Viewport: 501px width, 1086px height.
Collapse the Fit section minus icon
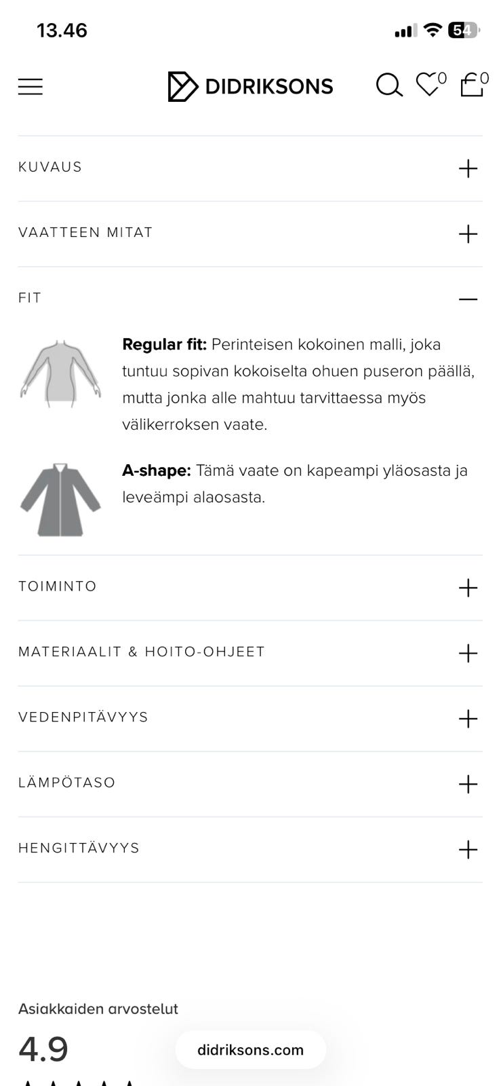coord(468,299)
